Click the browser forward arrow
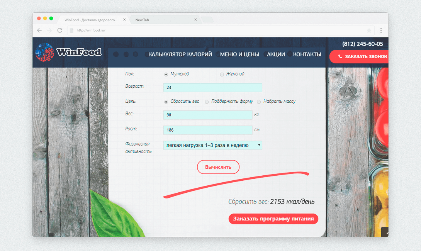 (x=49, y=31)
